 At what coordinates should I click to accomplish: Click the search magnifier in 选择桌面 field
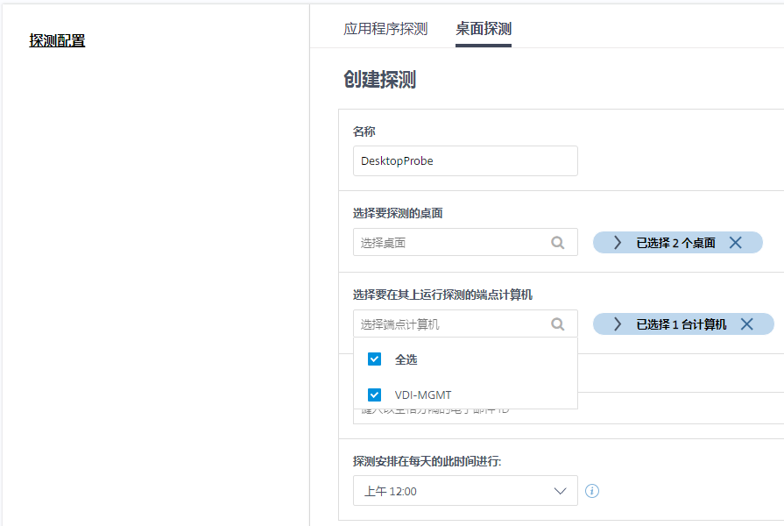click(558, 243)
